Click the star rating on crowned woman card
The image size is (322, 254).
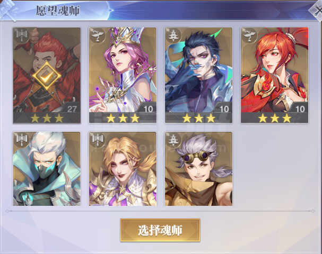point(123,118)
